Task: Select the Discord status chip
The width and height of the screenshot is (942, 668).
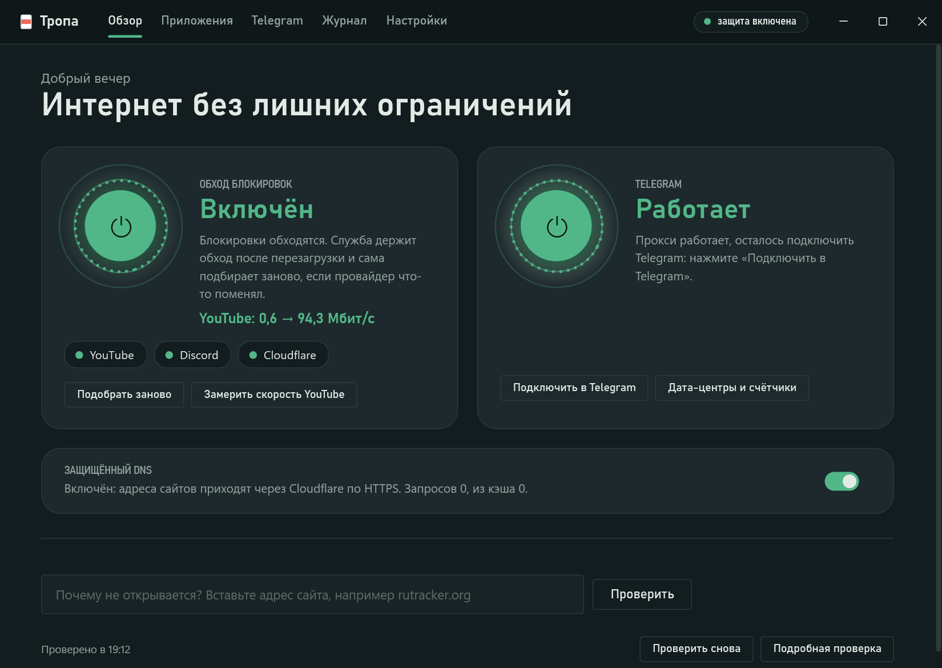Action: pyautogui.click(x=192, y=355)
